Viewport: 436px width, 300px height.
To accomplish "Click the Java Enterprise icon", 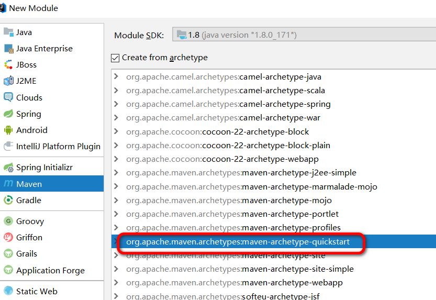I will 8,49.
